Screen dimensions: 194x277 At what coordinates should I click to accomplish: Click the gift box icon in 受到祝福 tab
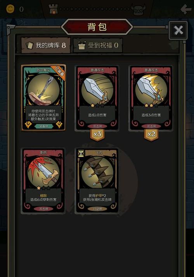[82, 45]
